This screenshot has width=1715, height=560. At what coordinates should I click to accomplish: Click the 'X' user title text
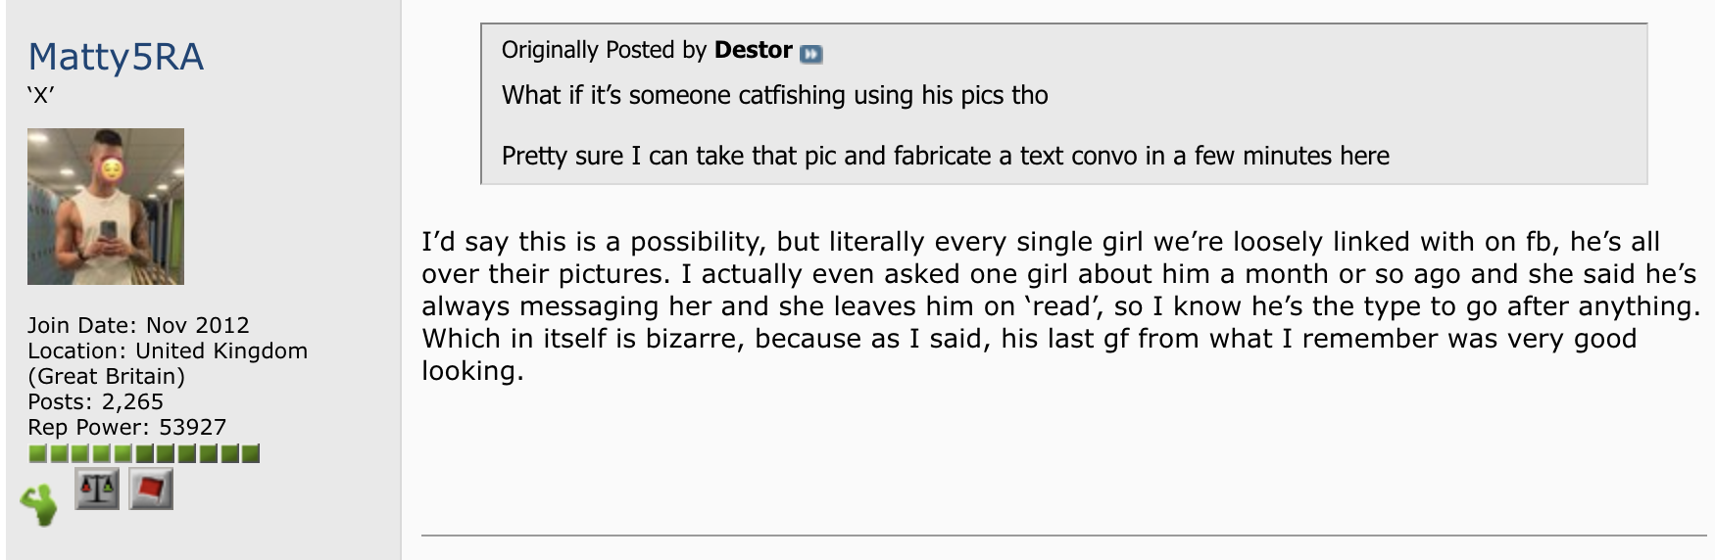[x=41, y=96]
